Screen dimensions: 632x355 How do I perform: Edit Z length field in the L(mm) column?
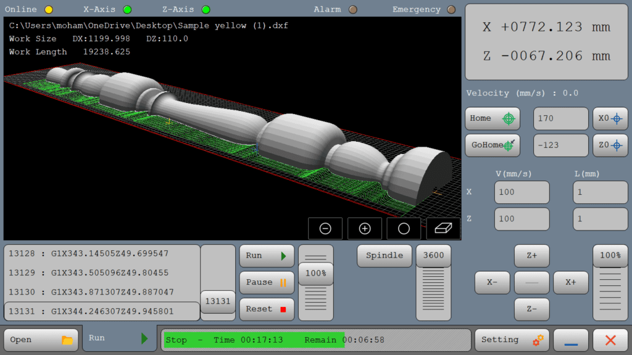600,219
